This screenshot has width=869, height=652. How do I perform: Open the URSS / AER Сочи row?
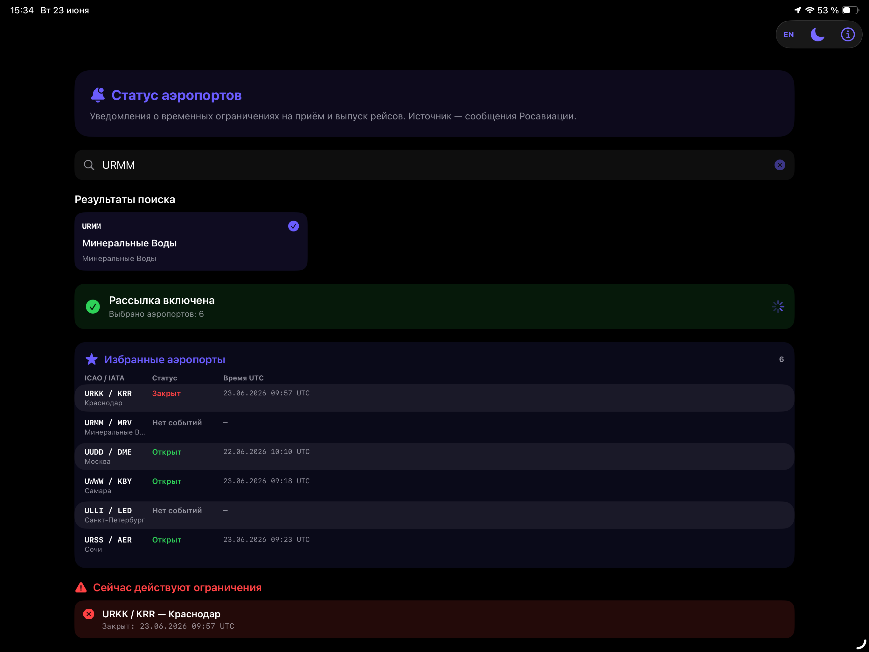pyautogui.click(x=434, y=544)
